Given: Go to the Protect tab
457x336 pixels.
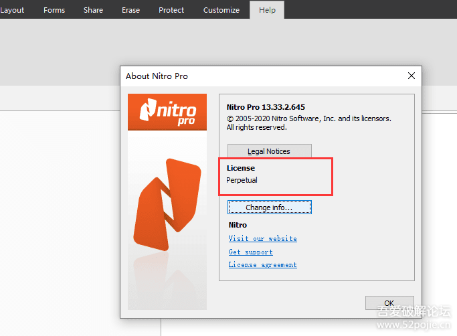Looking at the screenshot, I should (x=171, y=10).
